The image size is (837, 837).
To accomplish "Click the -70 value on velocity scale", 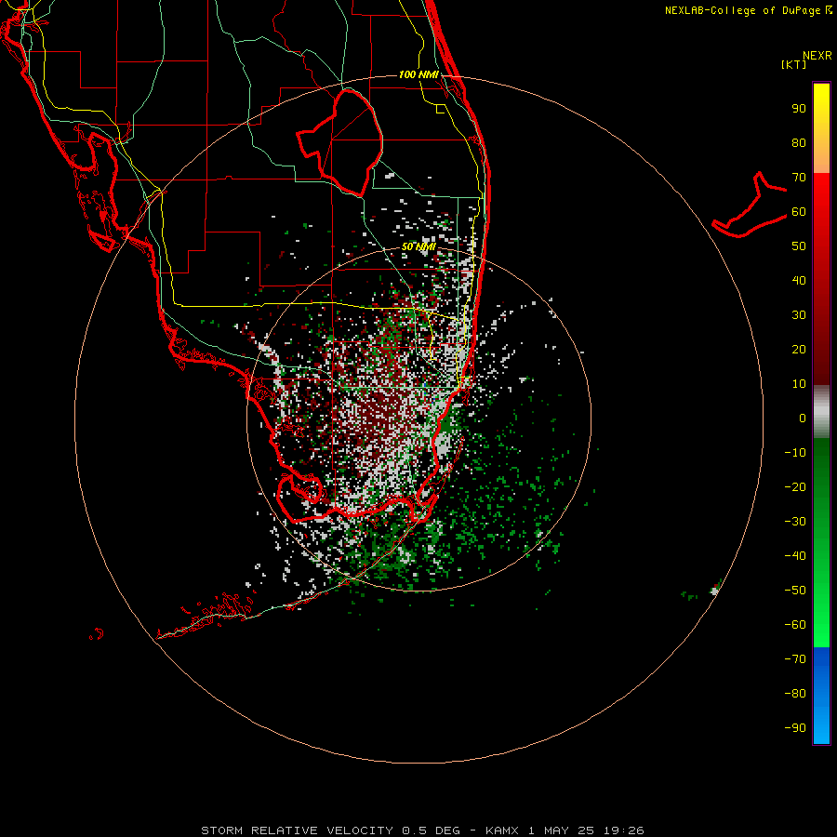I will coord(795,659).
